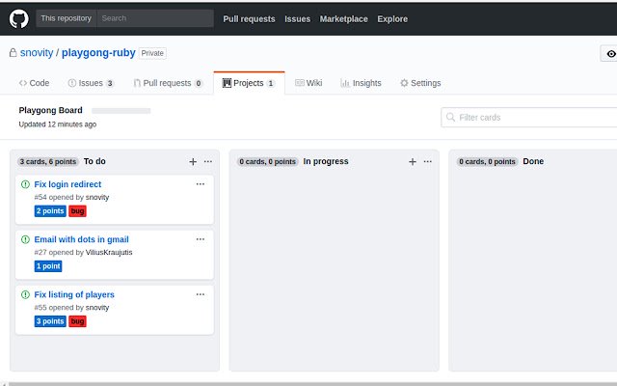Open Fix listing of players issue
The height and width of the screenshot is (386, 617).
pos(74,294)
